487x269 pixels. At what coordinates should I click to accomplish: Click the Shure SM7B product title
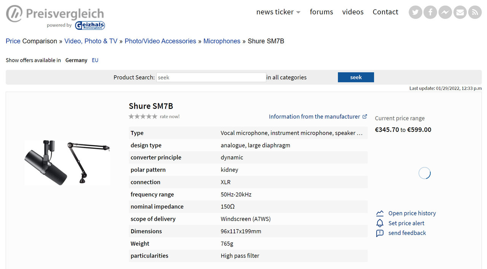pos(151,106)
